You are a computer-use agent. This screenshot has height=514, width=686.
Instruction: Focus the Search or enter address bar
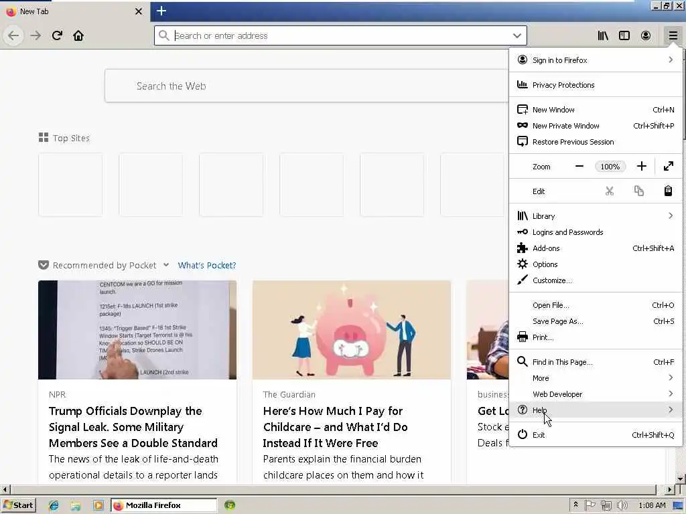coord(340,35)
